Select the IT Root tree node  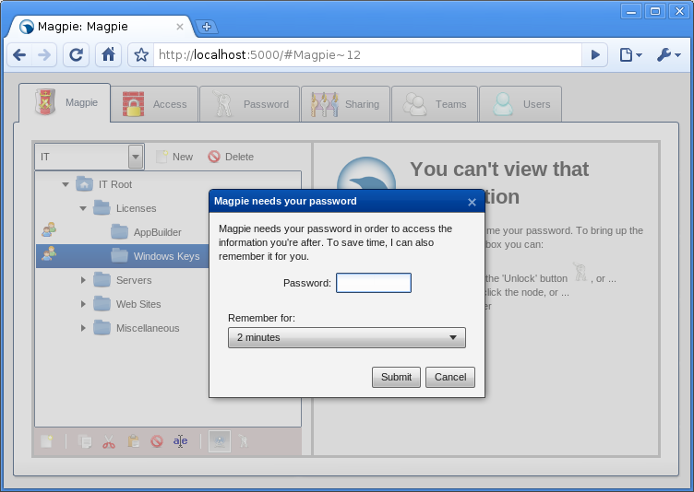point(115,184)
